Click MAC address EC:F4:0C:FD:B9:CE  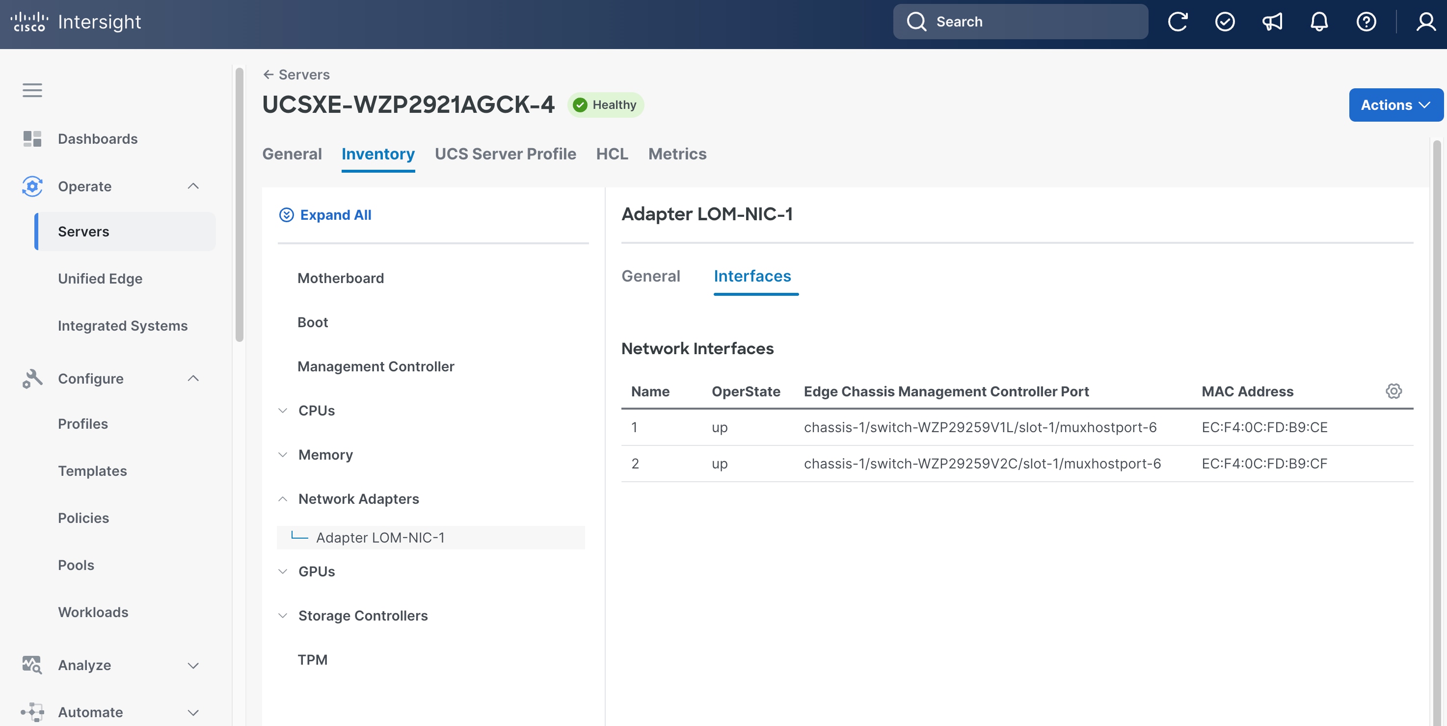point(1264,427)
